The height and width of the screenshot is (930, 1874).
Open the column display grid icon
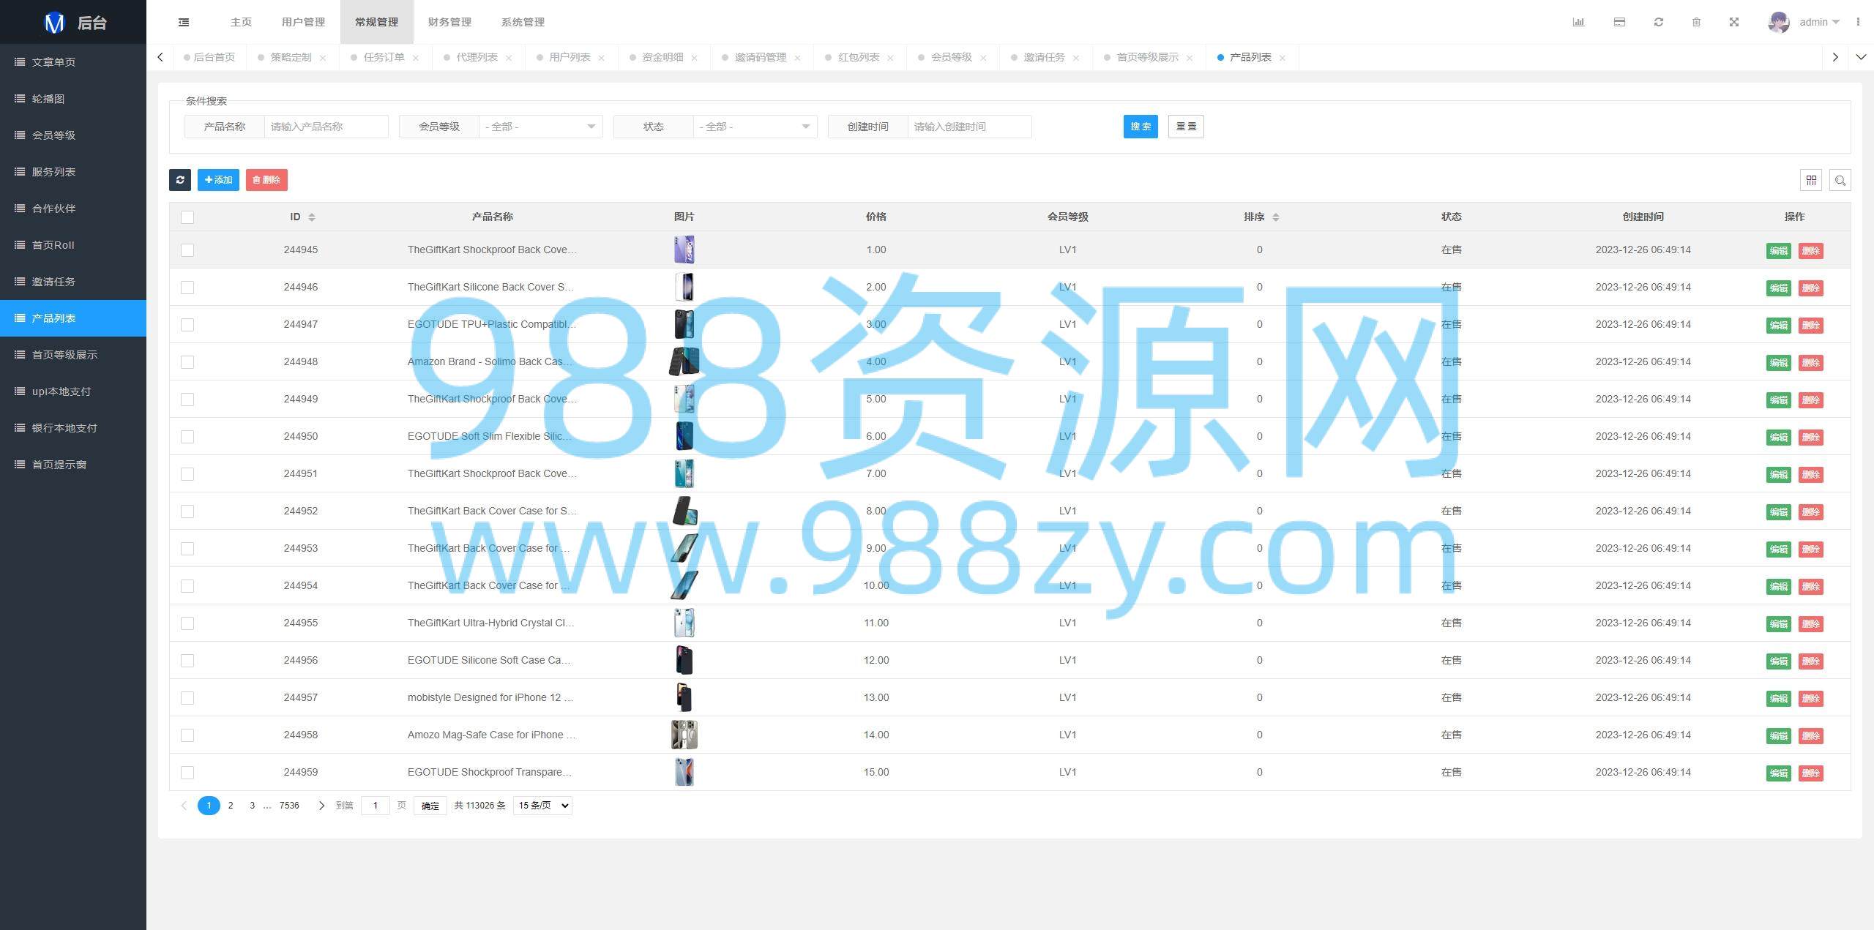[x=1811, y=180]
